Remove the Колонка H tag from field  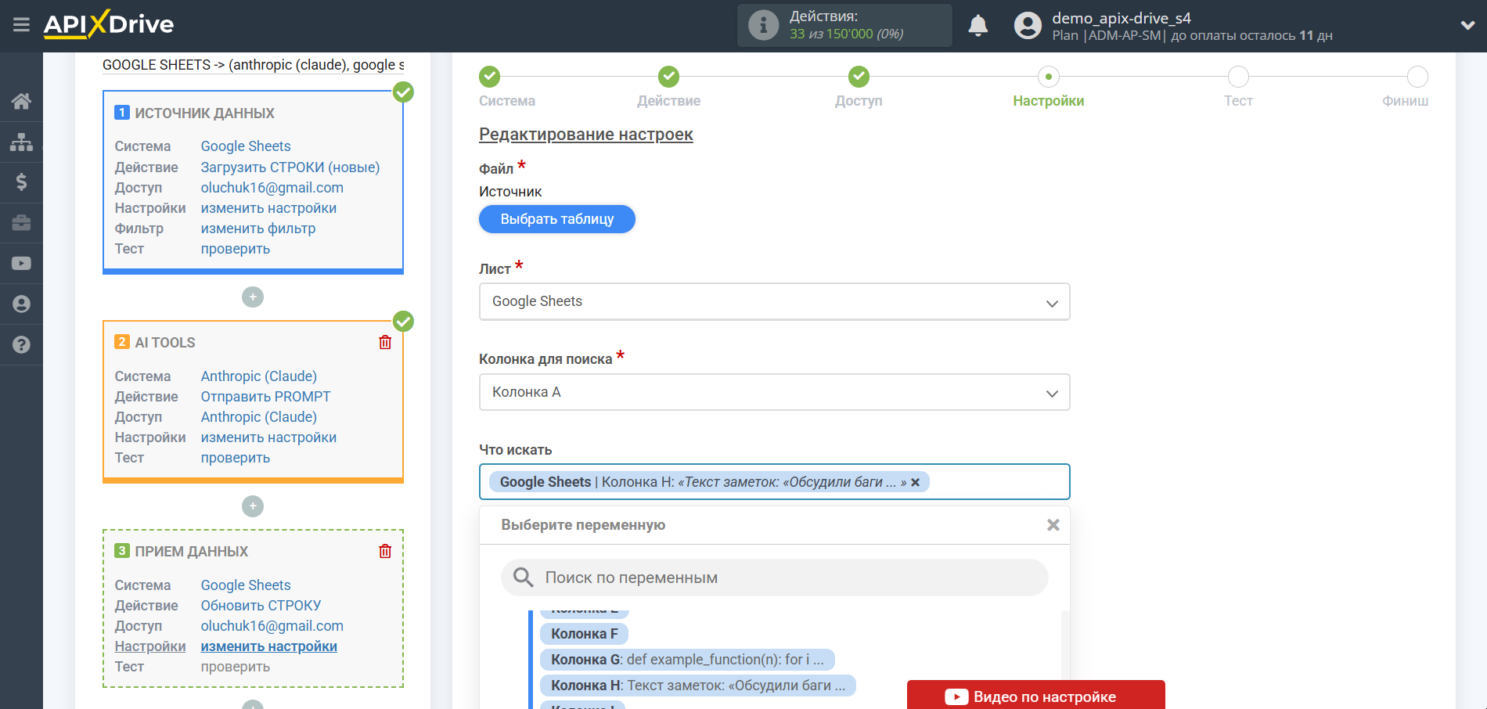(x=915, y=483)
